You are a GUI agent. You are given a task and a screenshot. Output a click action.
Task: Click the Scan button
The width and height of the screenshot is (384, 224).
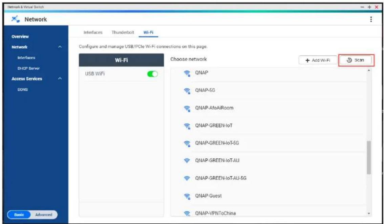(356, 60)
